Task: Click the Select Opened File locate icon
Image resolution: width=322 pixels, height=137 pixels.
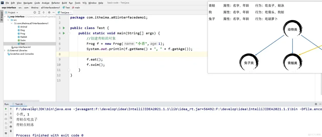Action: tap(35, 12)
